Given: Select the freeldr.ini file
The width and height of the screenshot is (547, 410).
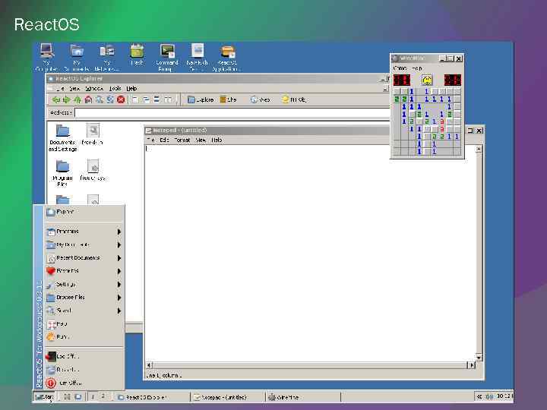Looking at the screenshot, I should (x=93, y=134).
